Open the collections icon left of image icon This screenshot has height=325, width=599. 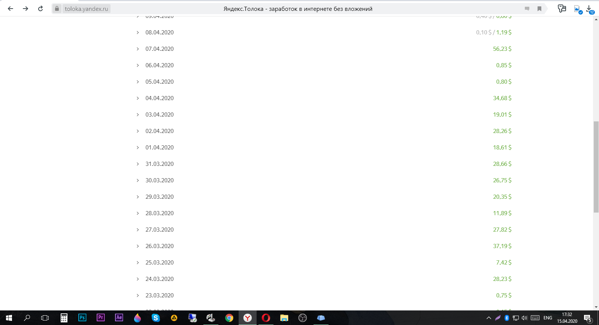tap(562, 9)
